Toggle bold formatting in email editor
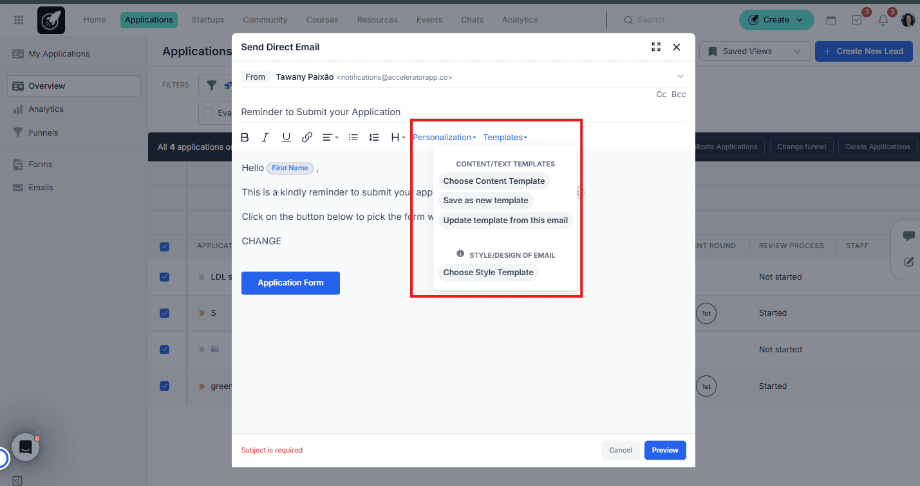This screenshot has width=920, height=486. 245,137
